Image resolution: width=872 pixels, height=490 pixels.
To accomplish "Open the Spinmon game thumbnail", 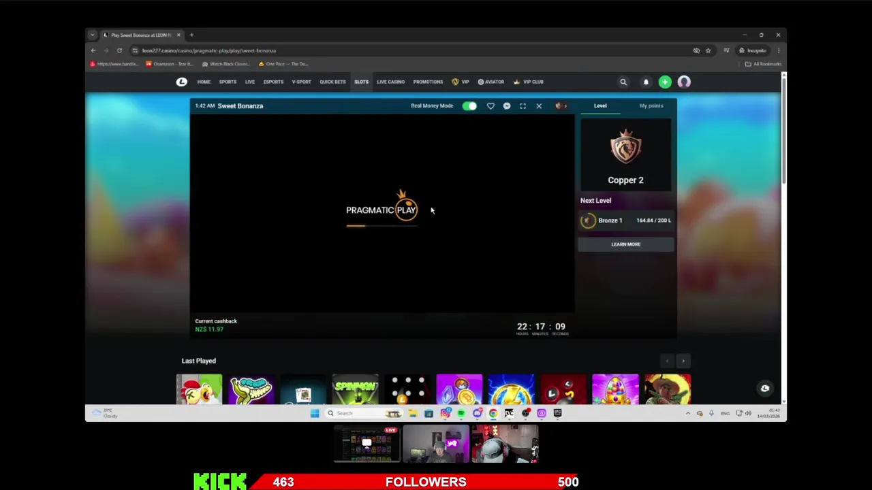I will pos(355,389).
